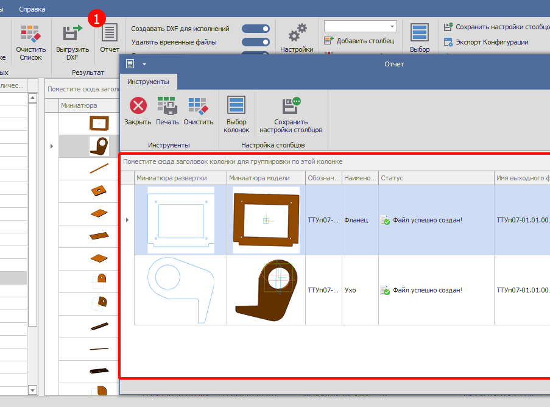The width and height of the screenshot is (550, 407).
Task: Select the Инструменты tab
Action: point(147,82)
